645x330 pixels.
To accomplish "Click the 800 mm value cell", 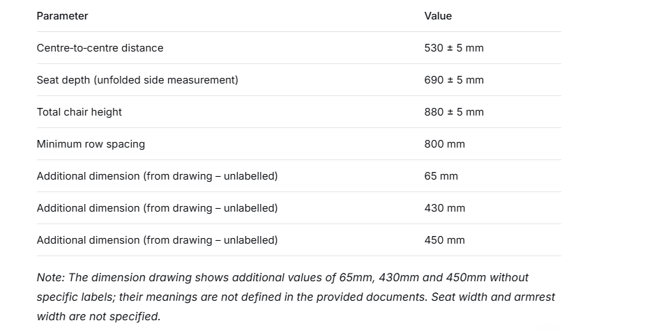I will (x=445, y=144).
